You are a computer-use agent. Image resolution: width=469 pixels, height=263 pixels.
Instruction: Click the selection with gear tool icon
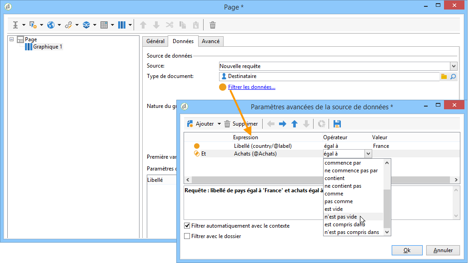tap(33, 25)
